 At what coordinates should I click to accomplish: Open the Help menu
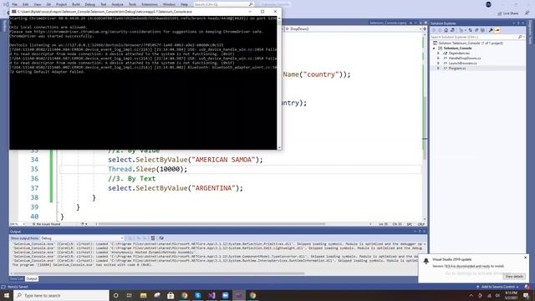[x=184, y=4]
